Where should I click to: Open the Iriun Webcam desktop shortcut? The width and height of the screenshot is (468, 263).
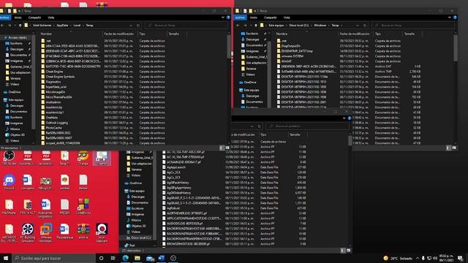102,233
